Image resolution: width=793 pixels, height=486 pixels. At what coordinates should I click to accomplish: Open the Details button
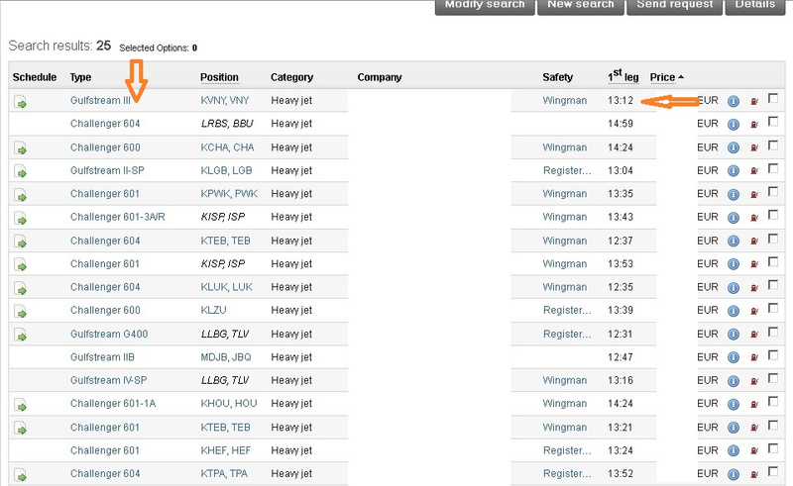click(x=755, y=5)
